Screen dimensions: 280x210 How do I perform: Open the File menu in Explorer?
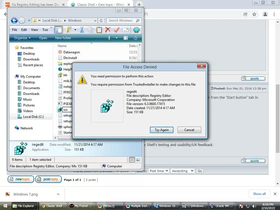pyautogui.click(x=14, y=30)
